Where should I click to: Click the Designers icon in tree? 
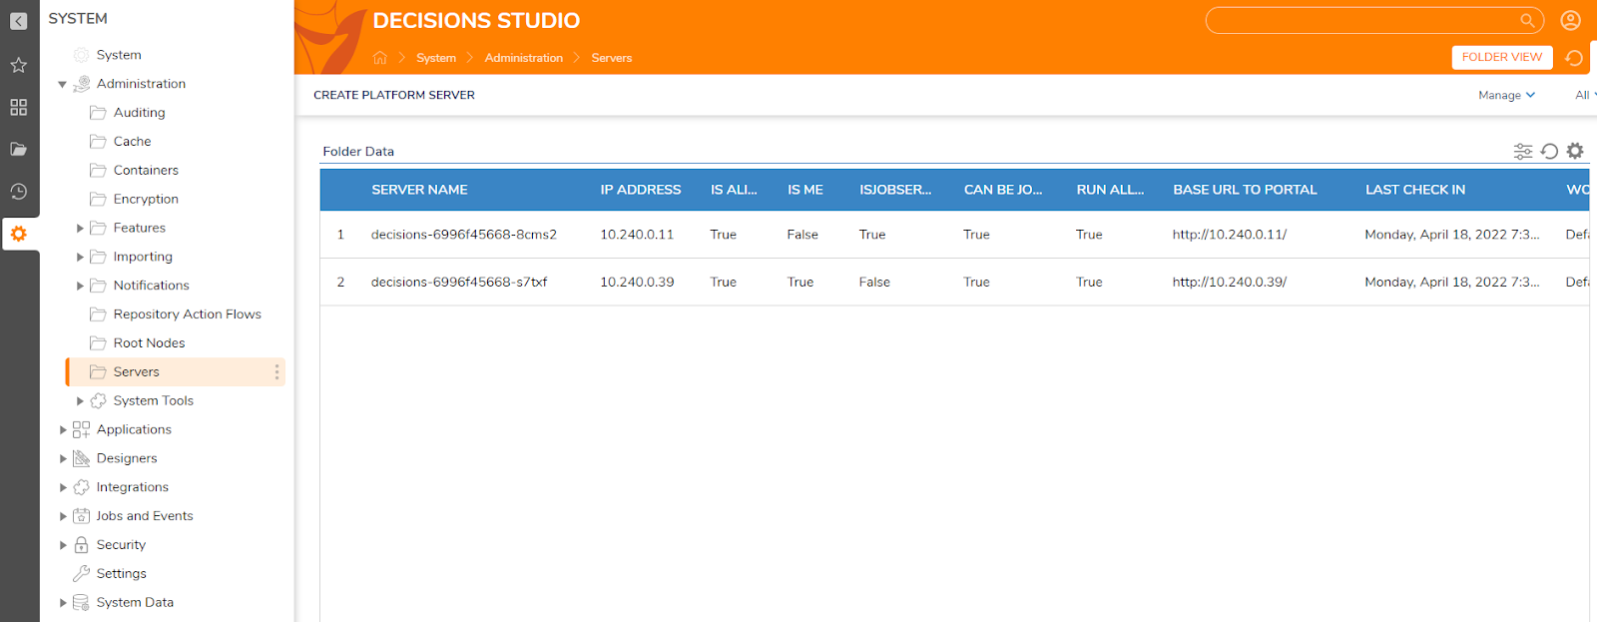click(81, 458)
